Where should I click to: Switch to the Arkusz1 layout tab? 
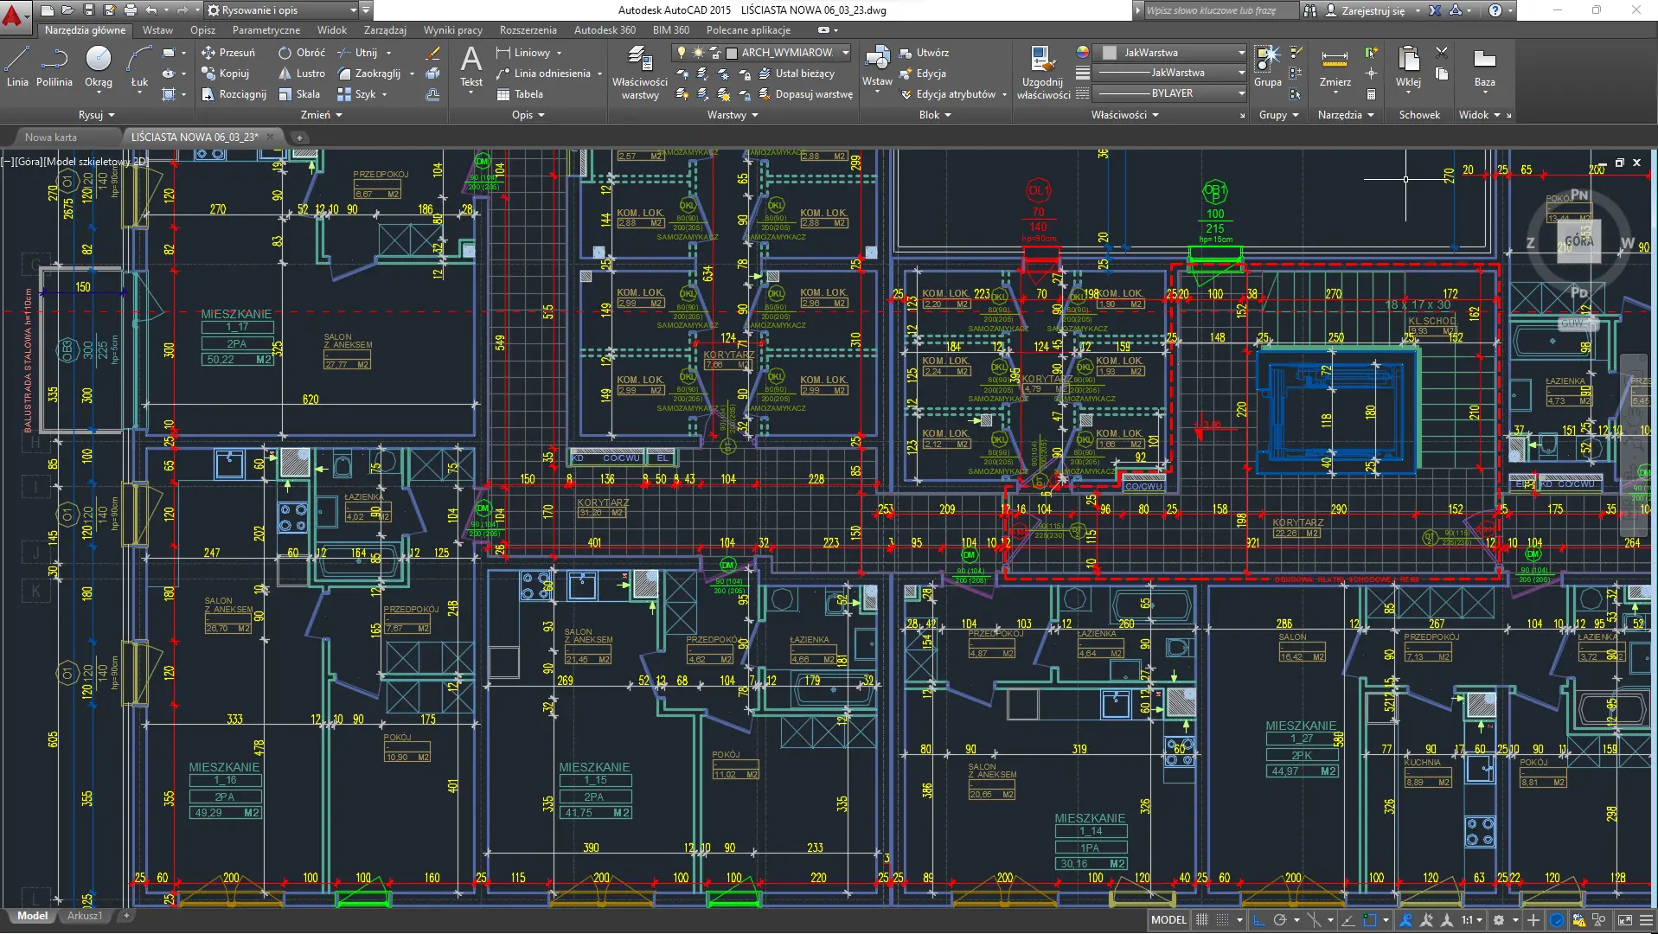[x=85, y=916]
